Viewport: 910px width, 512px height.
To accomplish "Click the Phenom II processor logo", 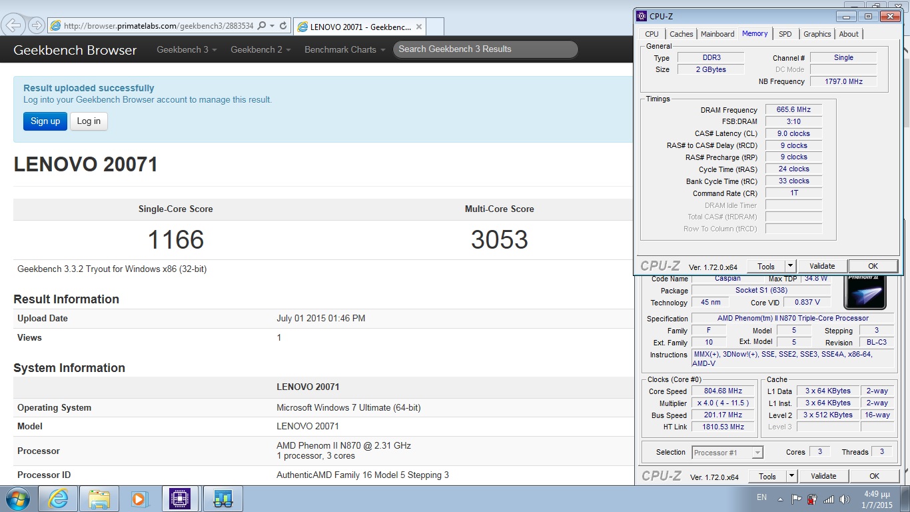I will (865, 292).
